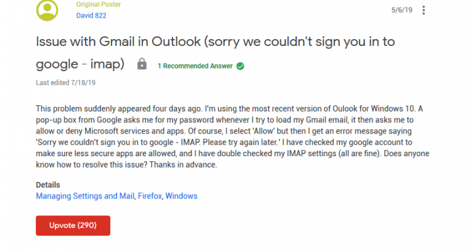This screenshot has height=252, width=466.
Task: Click the green recommended answer checkmark
Action: pyautogui.click(x=240, y=66)
